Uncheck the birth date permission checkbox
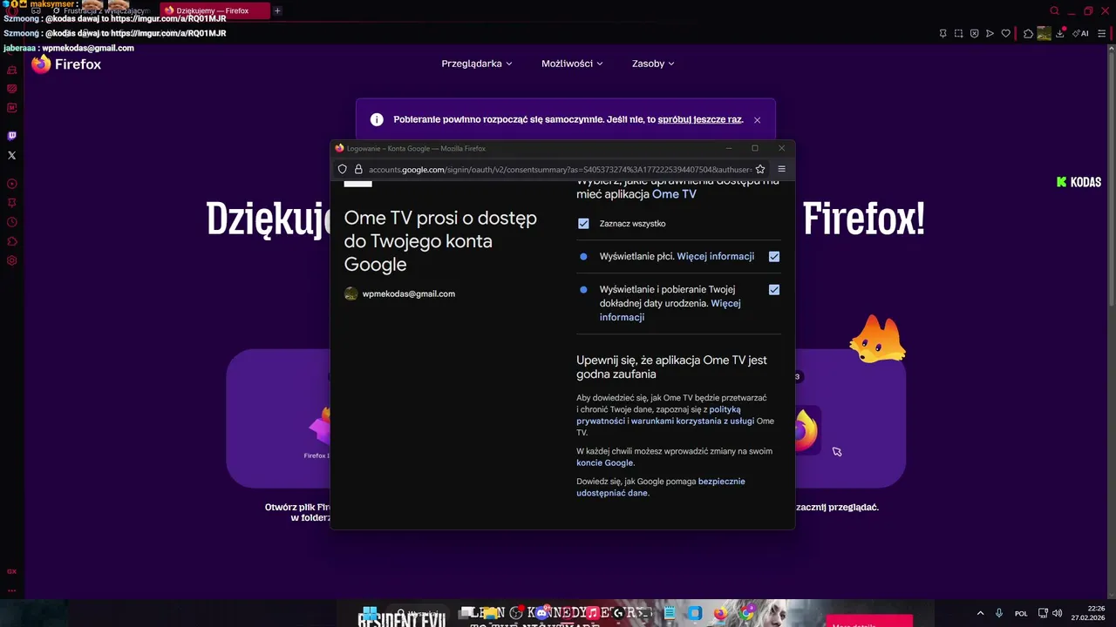 pos(774,290)
